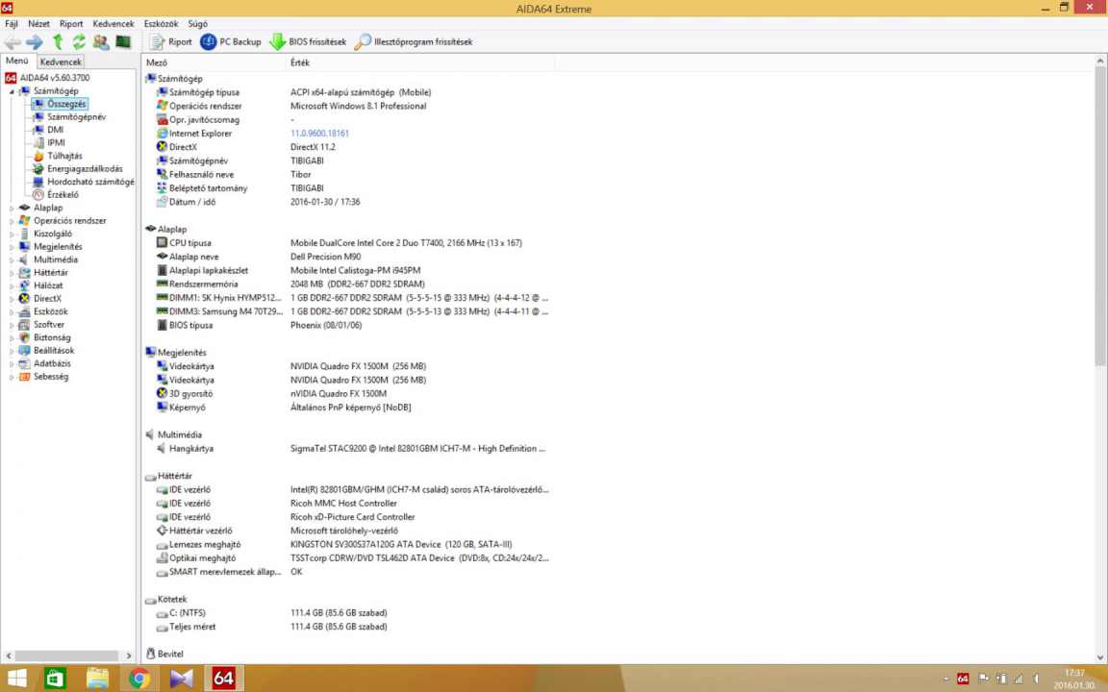Open the Windows Start button
The width and height of the screenshot is (1108, 692).
point(17,680)
